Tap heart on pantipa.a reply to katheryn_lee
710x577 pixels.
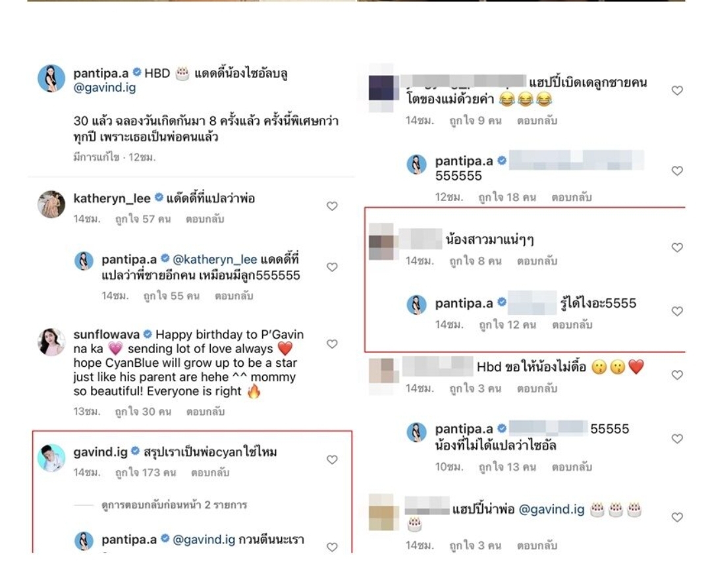click(x=332, y=267)
